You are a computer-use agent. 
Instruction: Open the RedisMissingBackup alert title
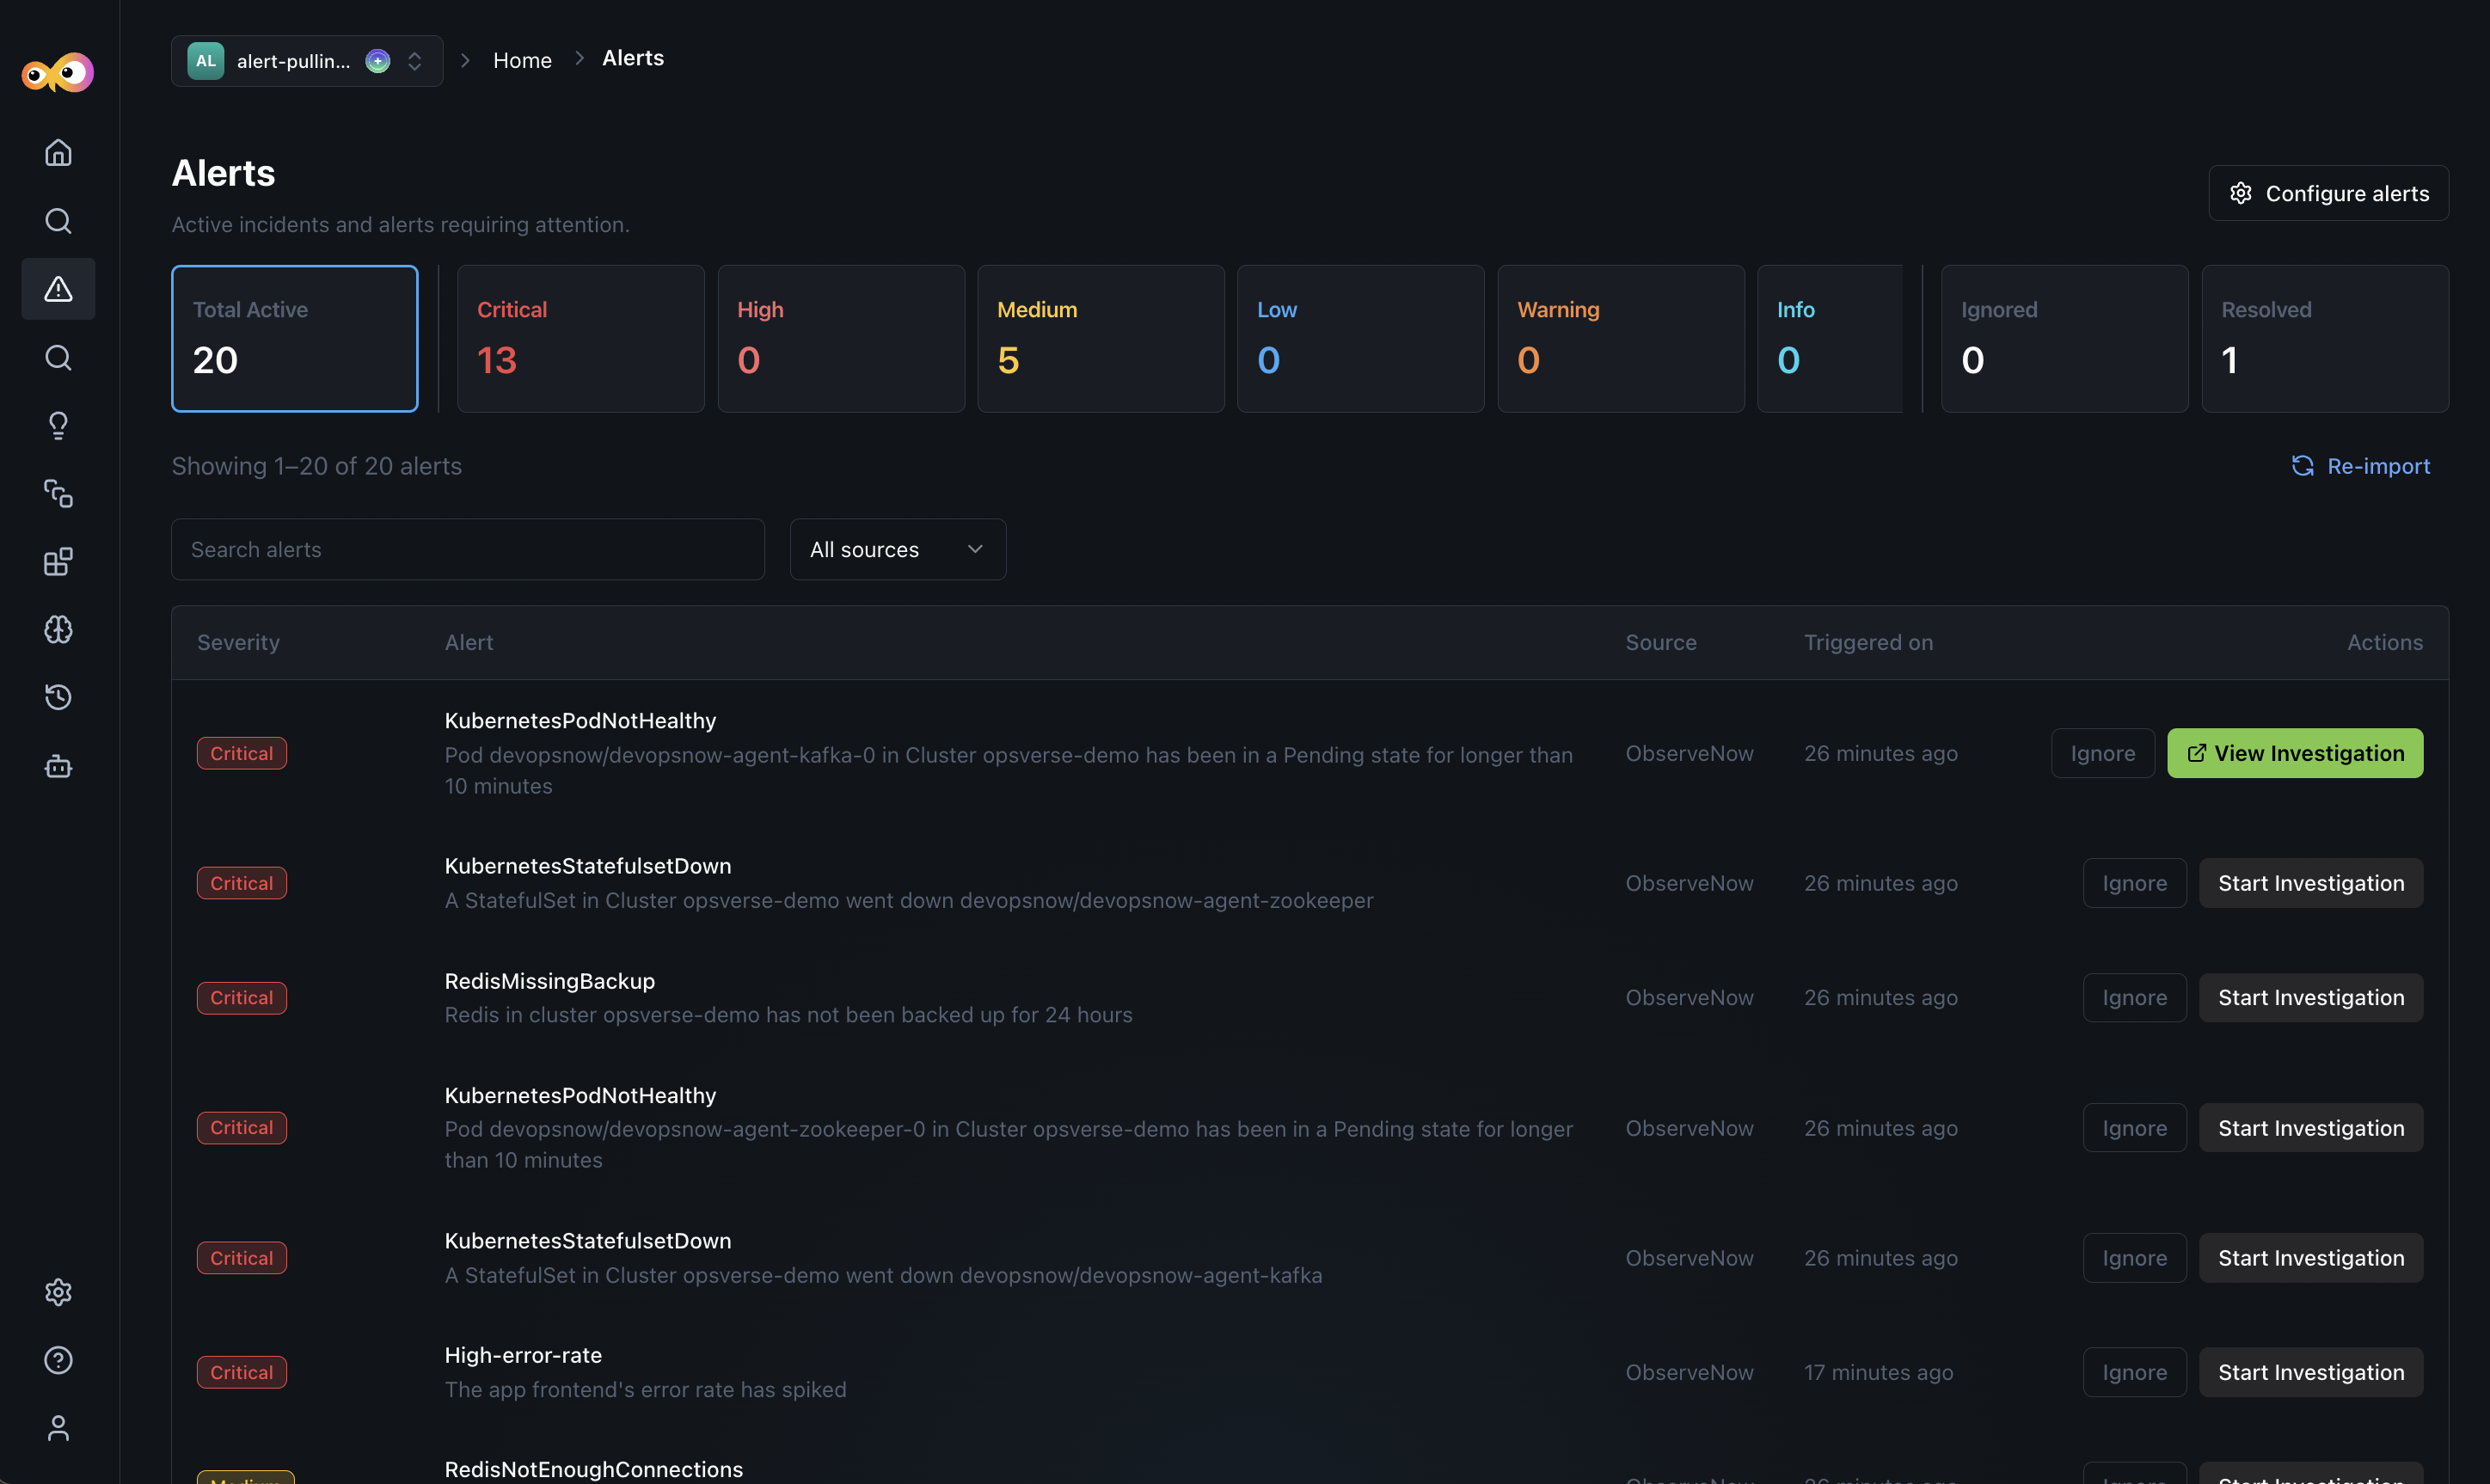pyautogui.click(x=550, y=981)
